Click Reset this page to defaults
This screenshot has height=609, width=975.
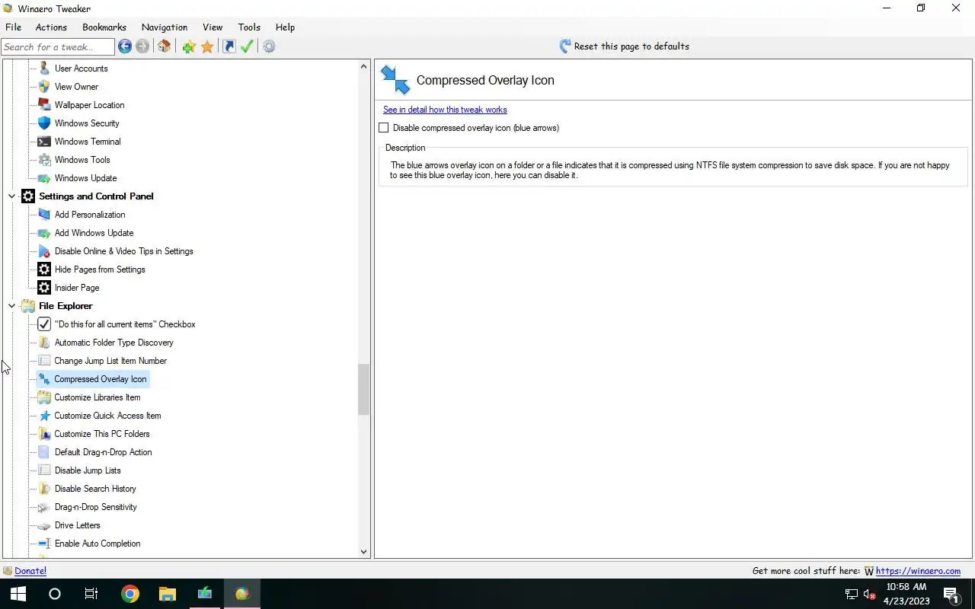(x=624, y=46)
